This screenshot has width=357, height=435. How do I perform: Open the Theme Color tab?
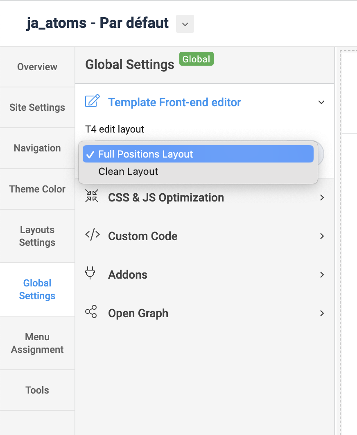pos(37,189)
